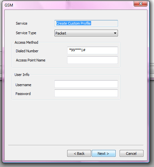Open the Service Type combo box showing Packet
Image resolution: width=154 pixels, height=167 pixels.
86,33
